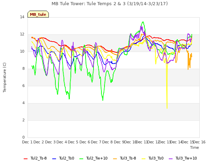The width and height of the screenshot is (220, 165).
Task: Select the Tul3_Ts0 legend label
Action: click(156, 158)
